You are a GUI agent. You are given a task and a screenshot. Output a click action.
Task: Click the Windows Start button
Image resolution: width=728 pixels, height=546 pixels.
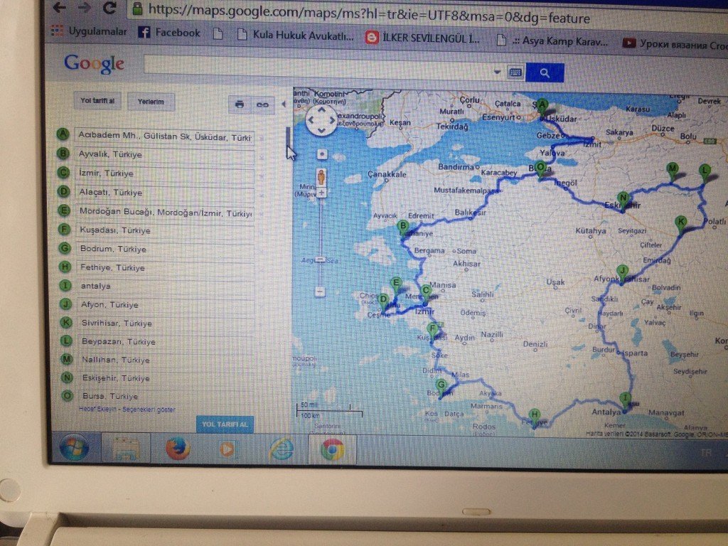[x=74, y=449]
